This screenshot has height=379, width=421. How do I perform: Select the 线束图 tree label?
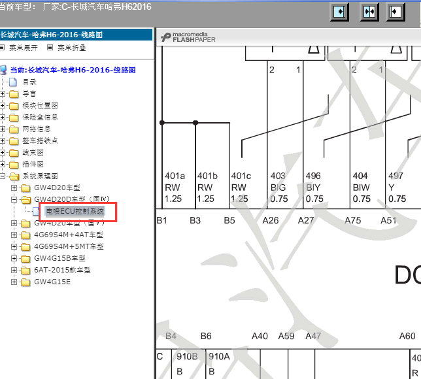[x=33, y=153]
